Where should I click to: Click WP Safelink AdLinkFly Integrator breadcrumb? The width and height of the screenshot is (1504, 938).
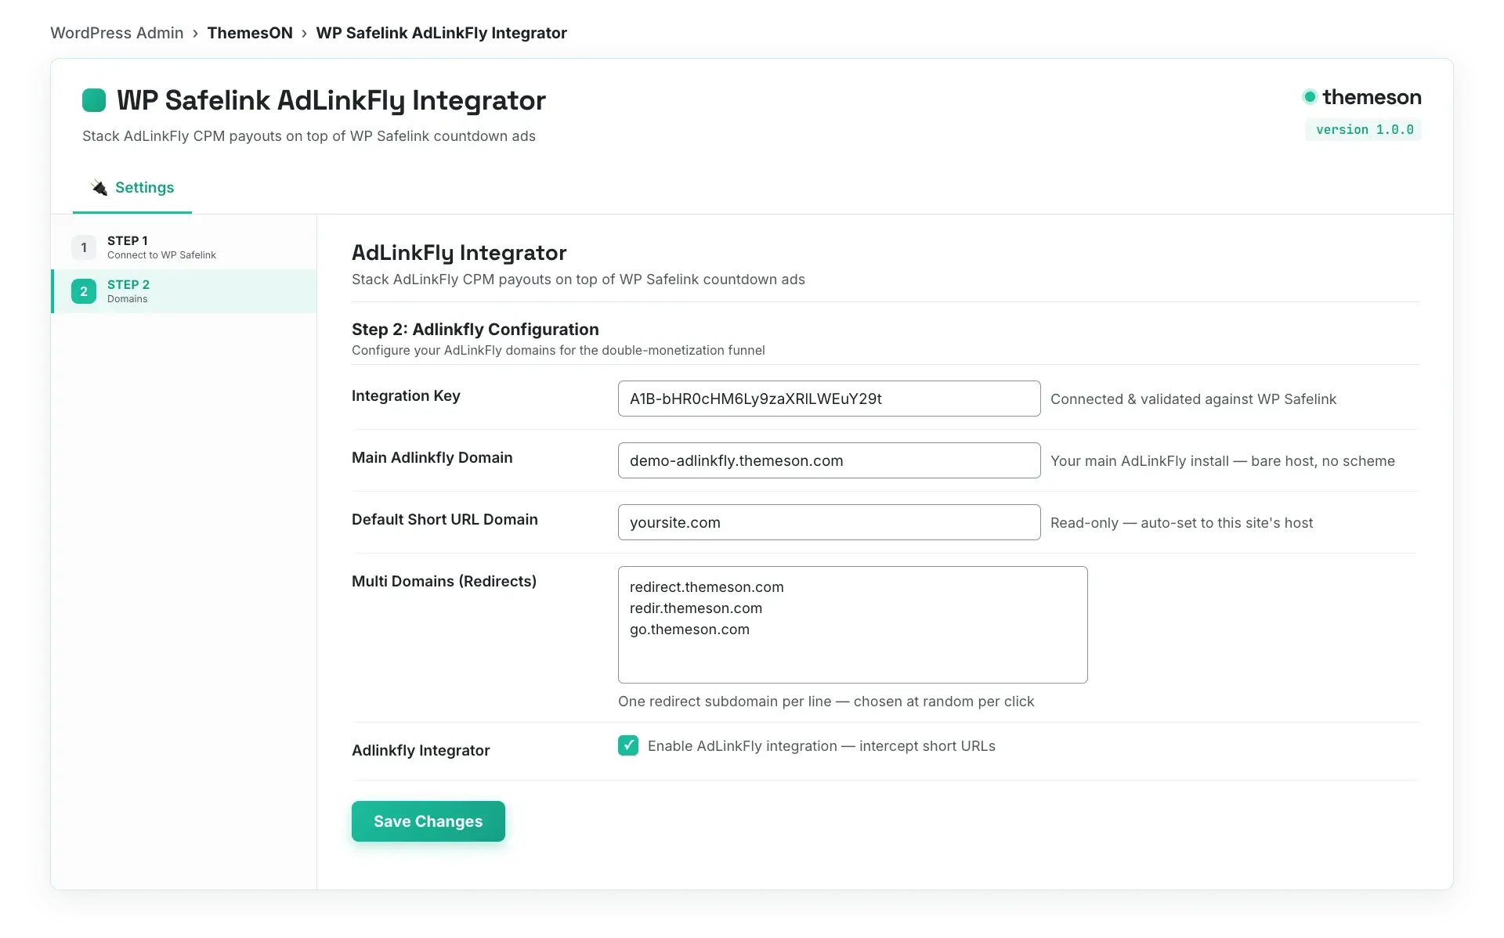tap(441, 33)
